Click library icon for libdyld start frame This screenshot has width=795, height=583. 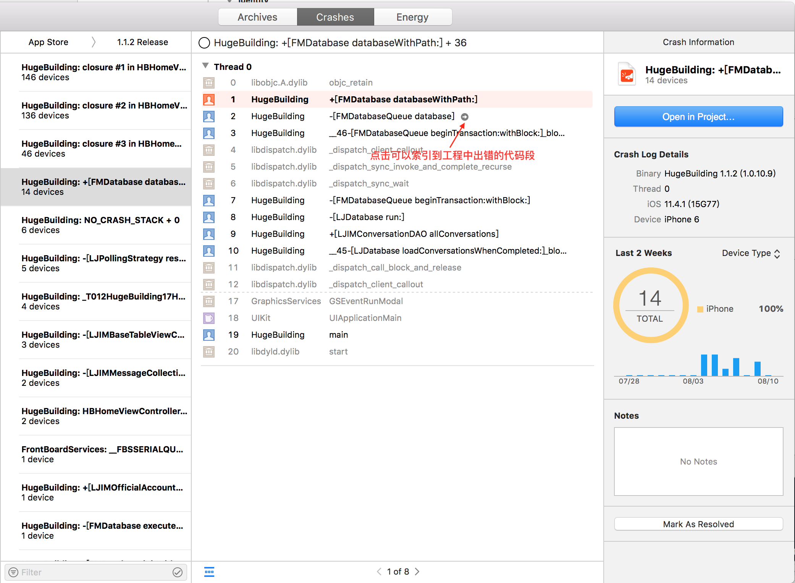(209, 352)
